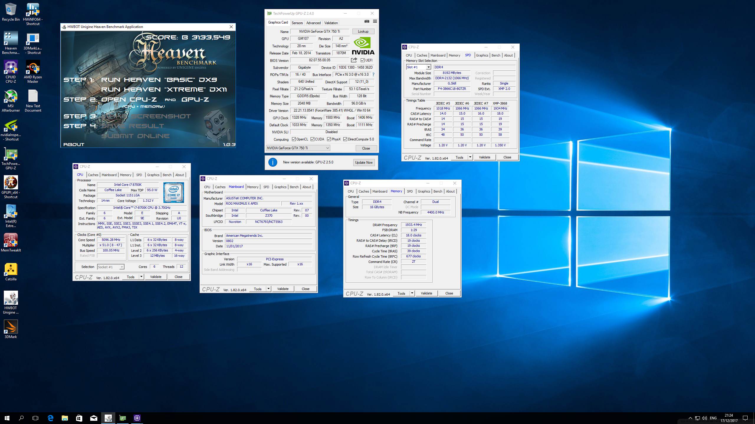The width and height of the screenshot is (755, 424).
Task: Open Slot #1 dropdown in SPD window
Action: [418, 67]
